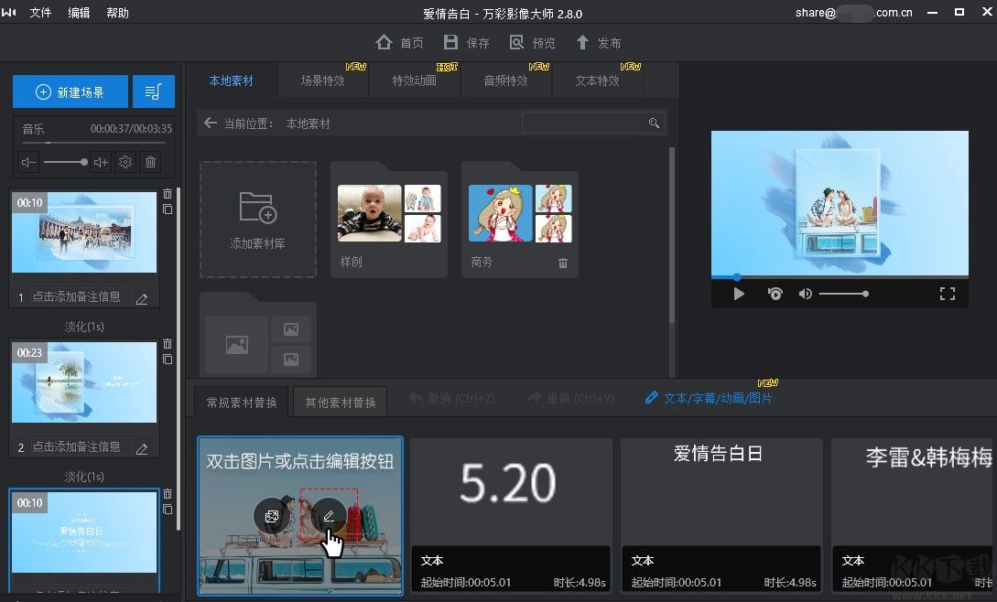Open the 编辑 menu
This screenshot has height=602, width=997.
[79, 13]
